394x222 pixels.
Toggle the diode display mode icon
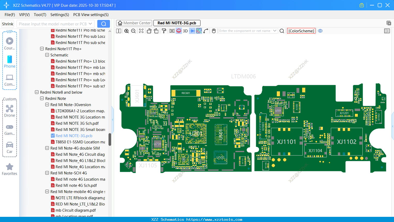click(x=192, y=31)
